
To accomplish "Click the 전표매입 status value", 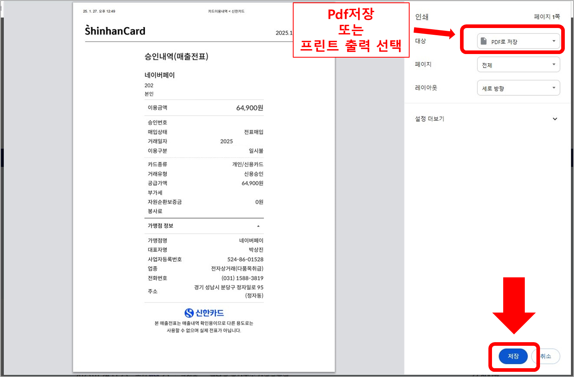I will tap(254, 132).
